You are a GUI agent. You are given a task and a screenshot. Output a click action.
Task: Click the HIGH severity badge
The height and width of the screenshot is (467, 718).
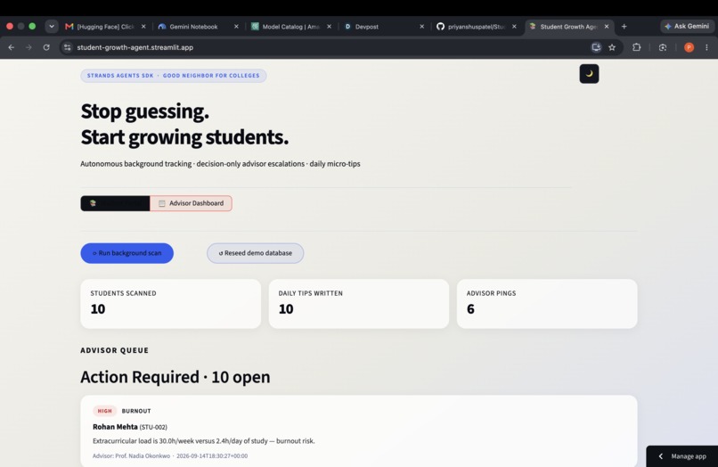(104, 411)
